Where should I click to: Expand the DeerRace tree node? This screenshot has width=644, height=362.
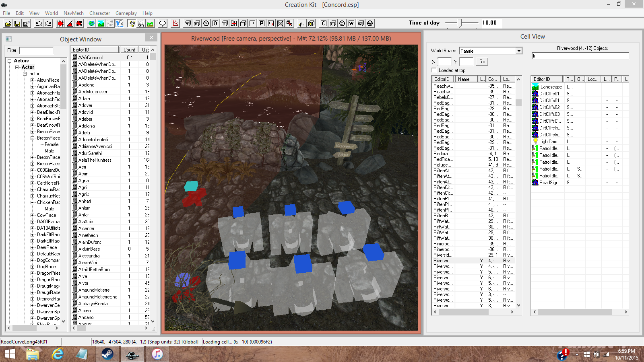click(x=33, y=247)
